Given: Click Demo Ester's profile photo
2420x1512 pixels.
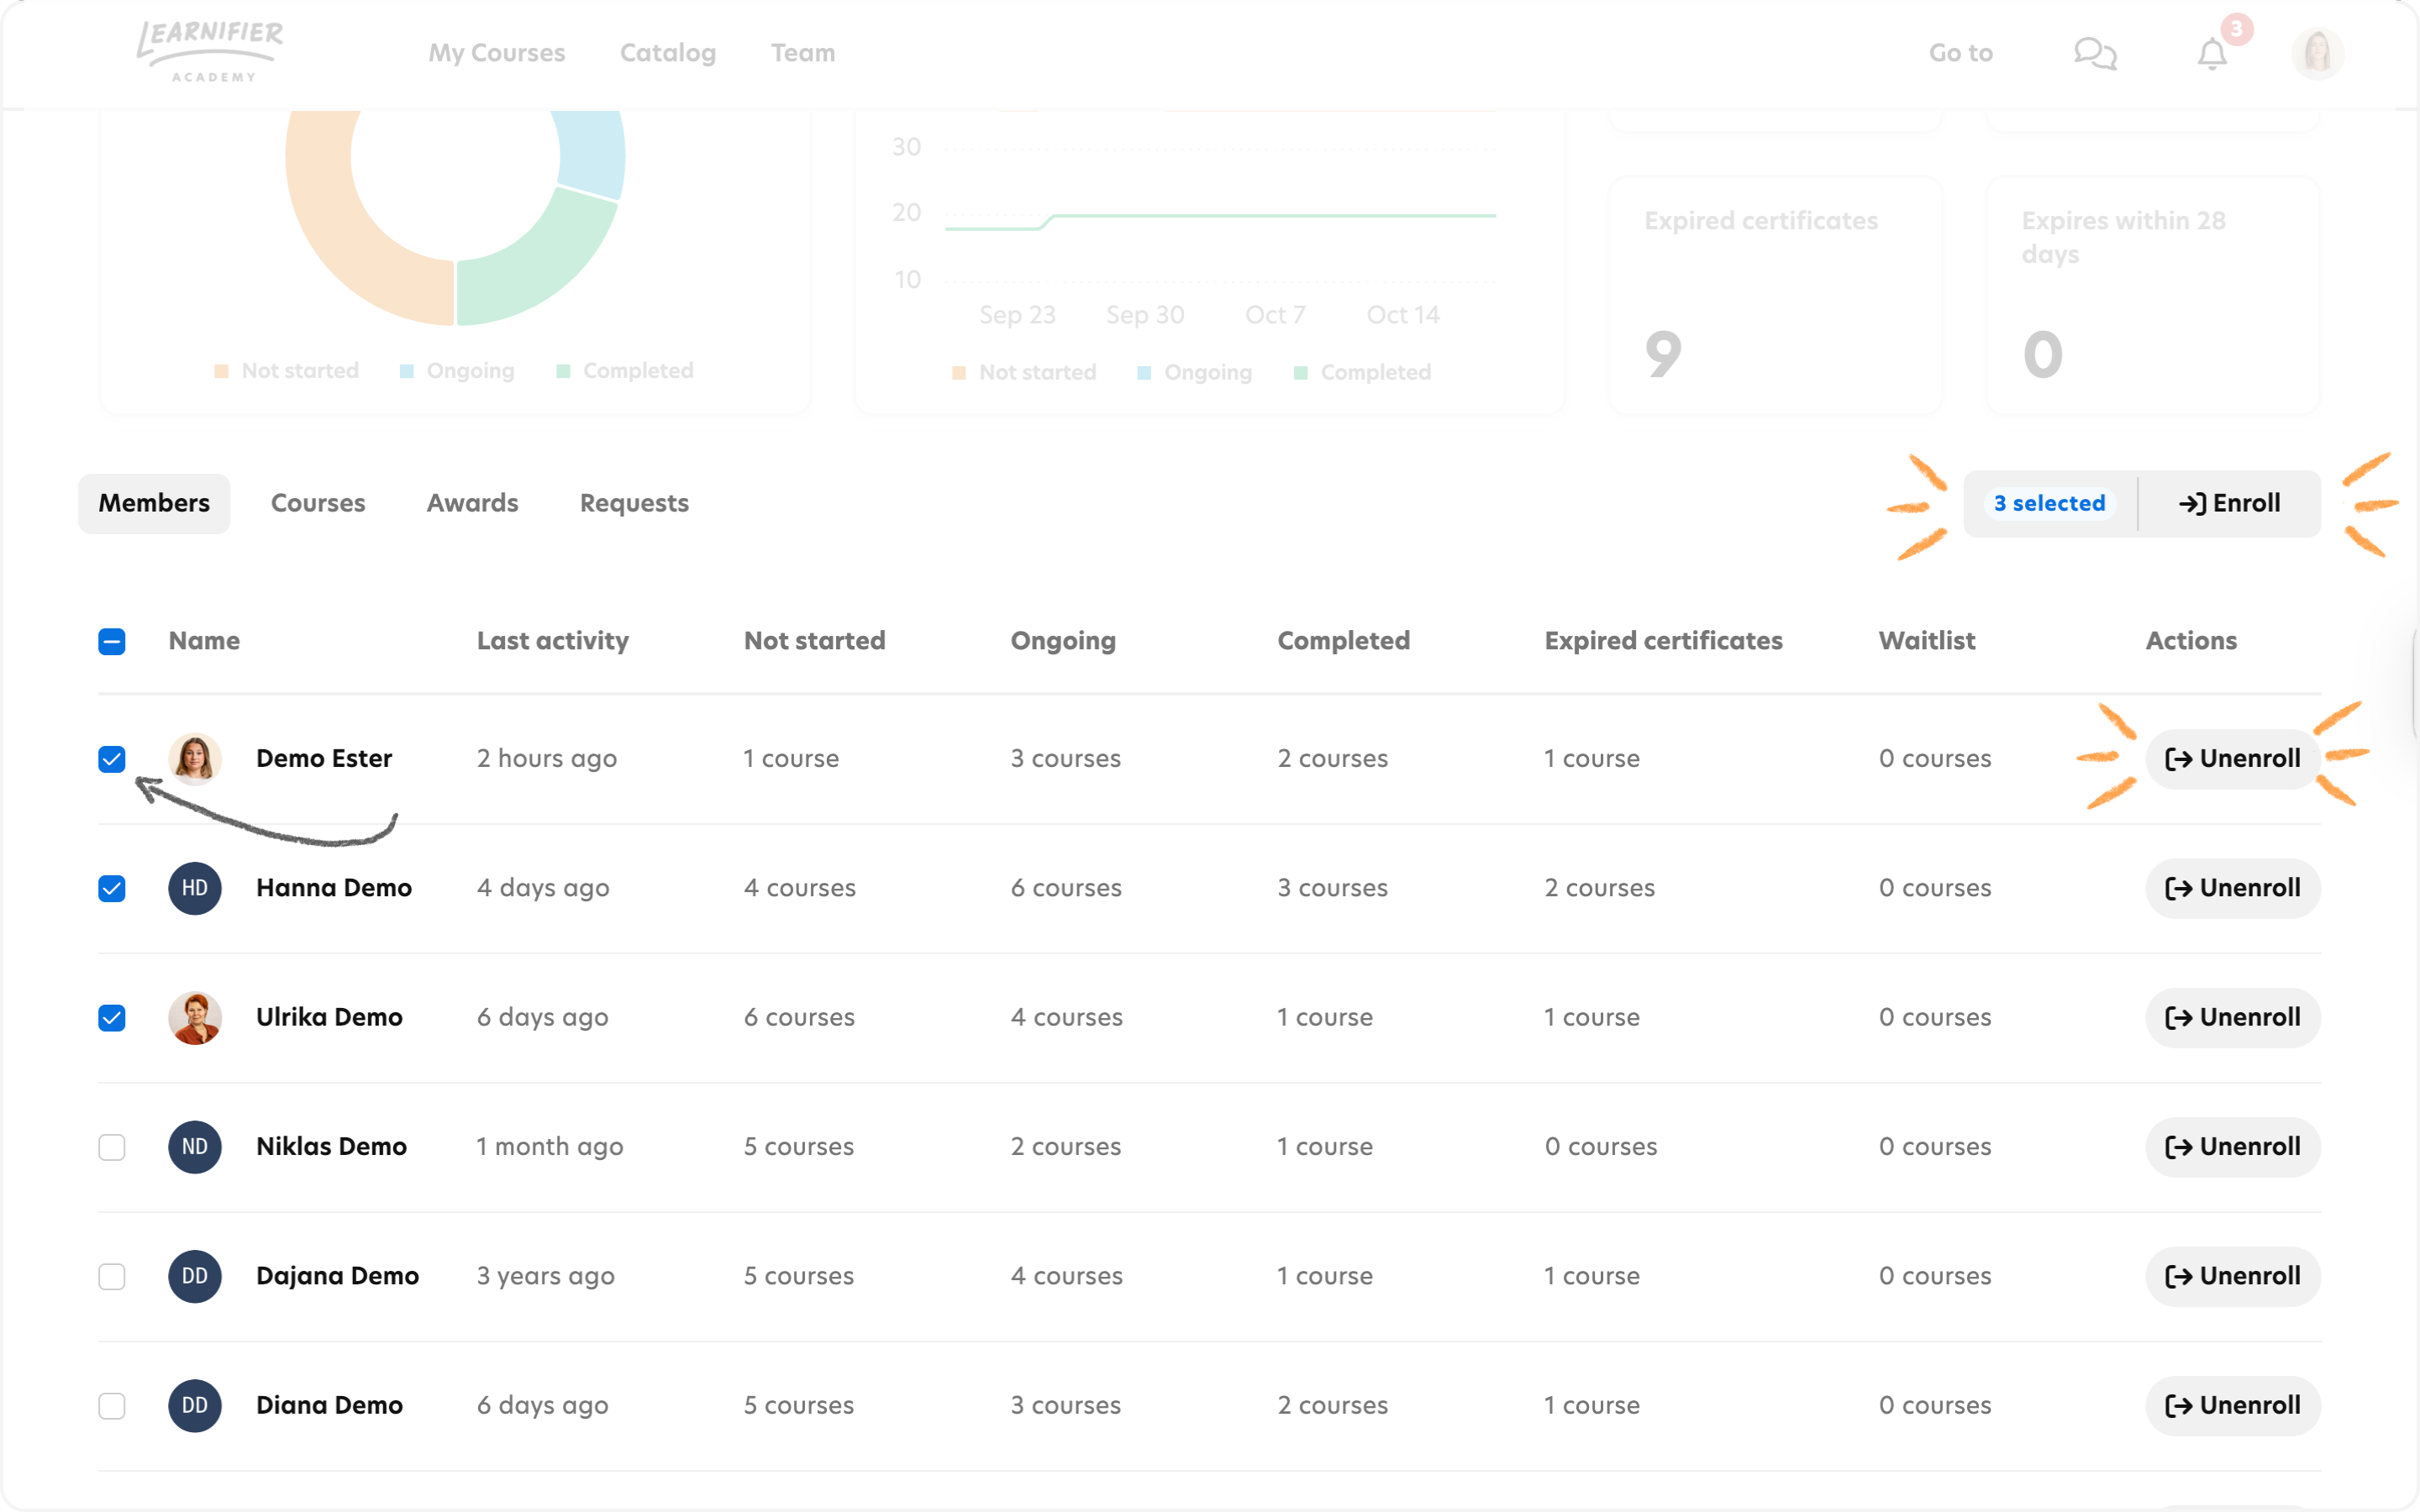Looking at the screenshot, I should coord(195,759).
